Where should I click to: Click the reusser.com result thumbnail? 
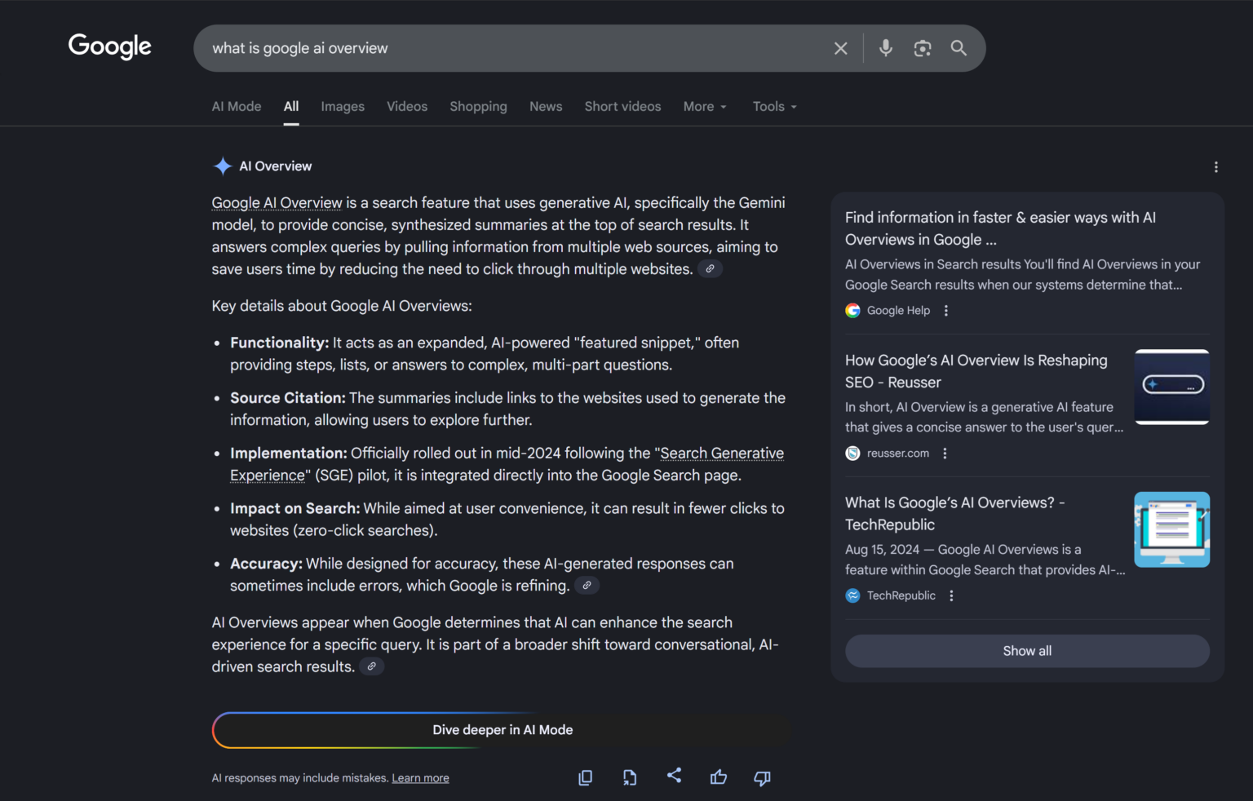click(1171, 387)
